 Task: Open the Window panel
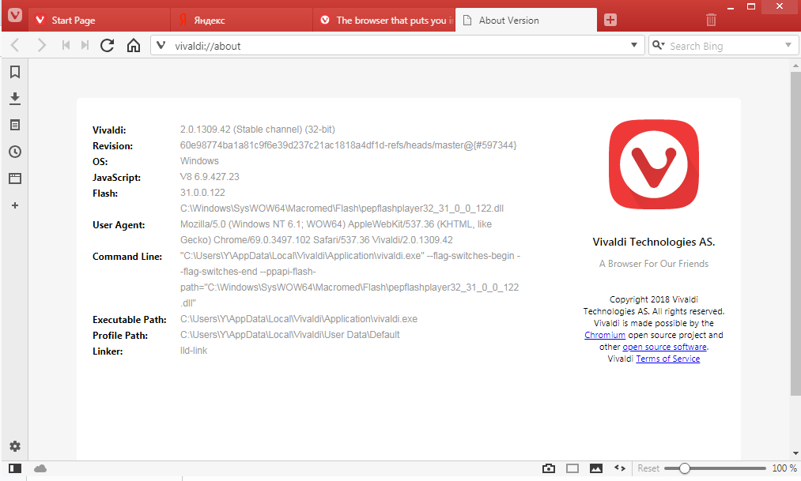pyautogui.click(x=15, y=178)
